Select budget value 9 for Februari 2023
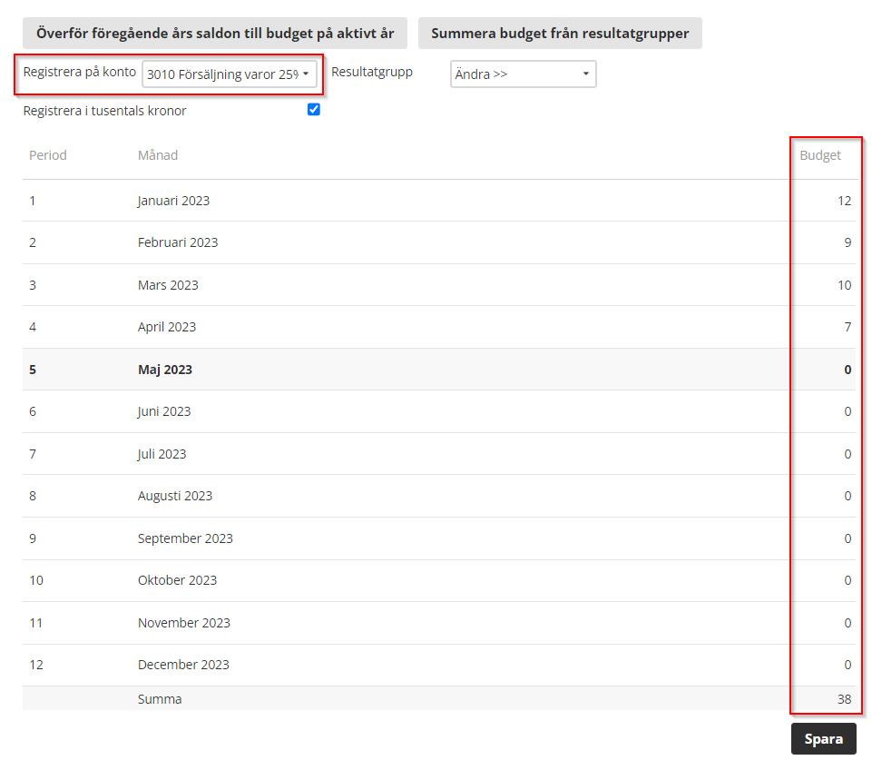 848,242
